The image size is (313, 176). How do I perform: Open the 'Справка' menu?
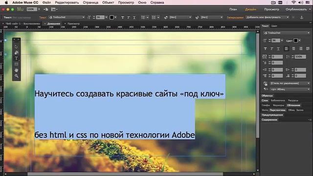[x=157, y=2]
